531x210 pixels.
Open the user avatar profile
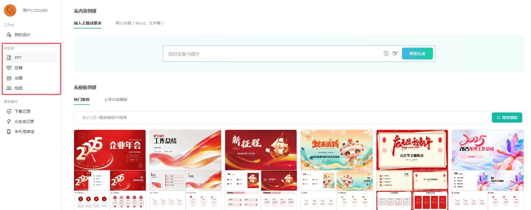point(10,10)
